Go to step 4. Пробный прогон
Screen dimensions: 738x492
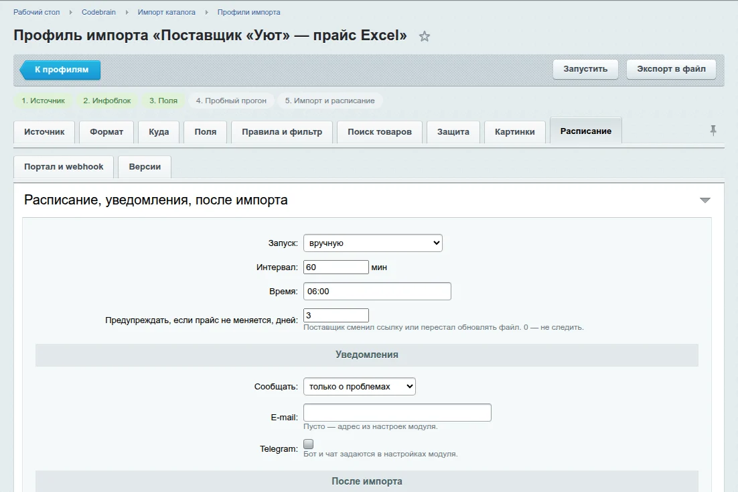tap(231, 101)
